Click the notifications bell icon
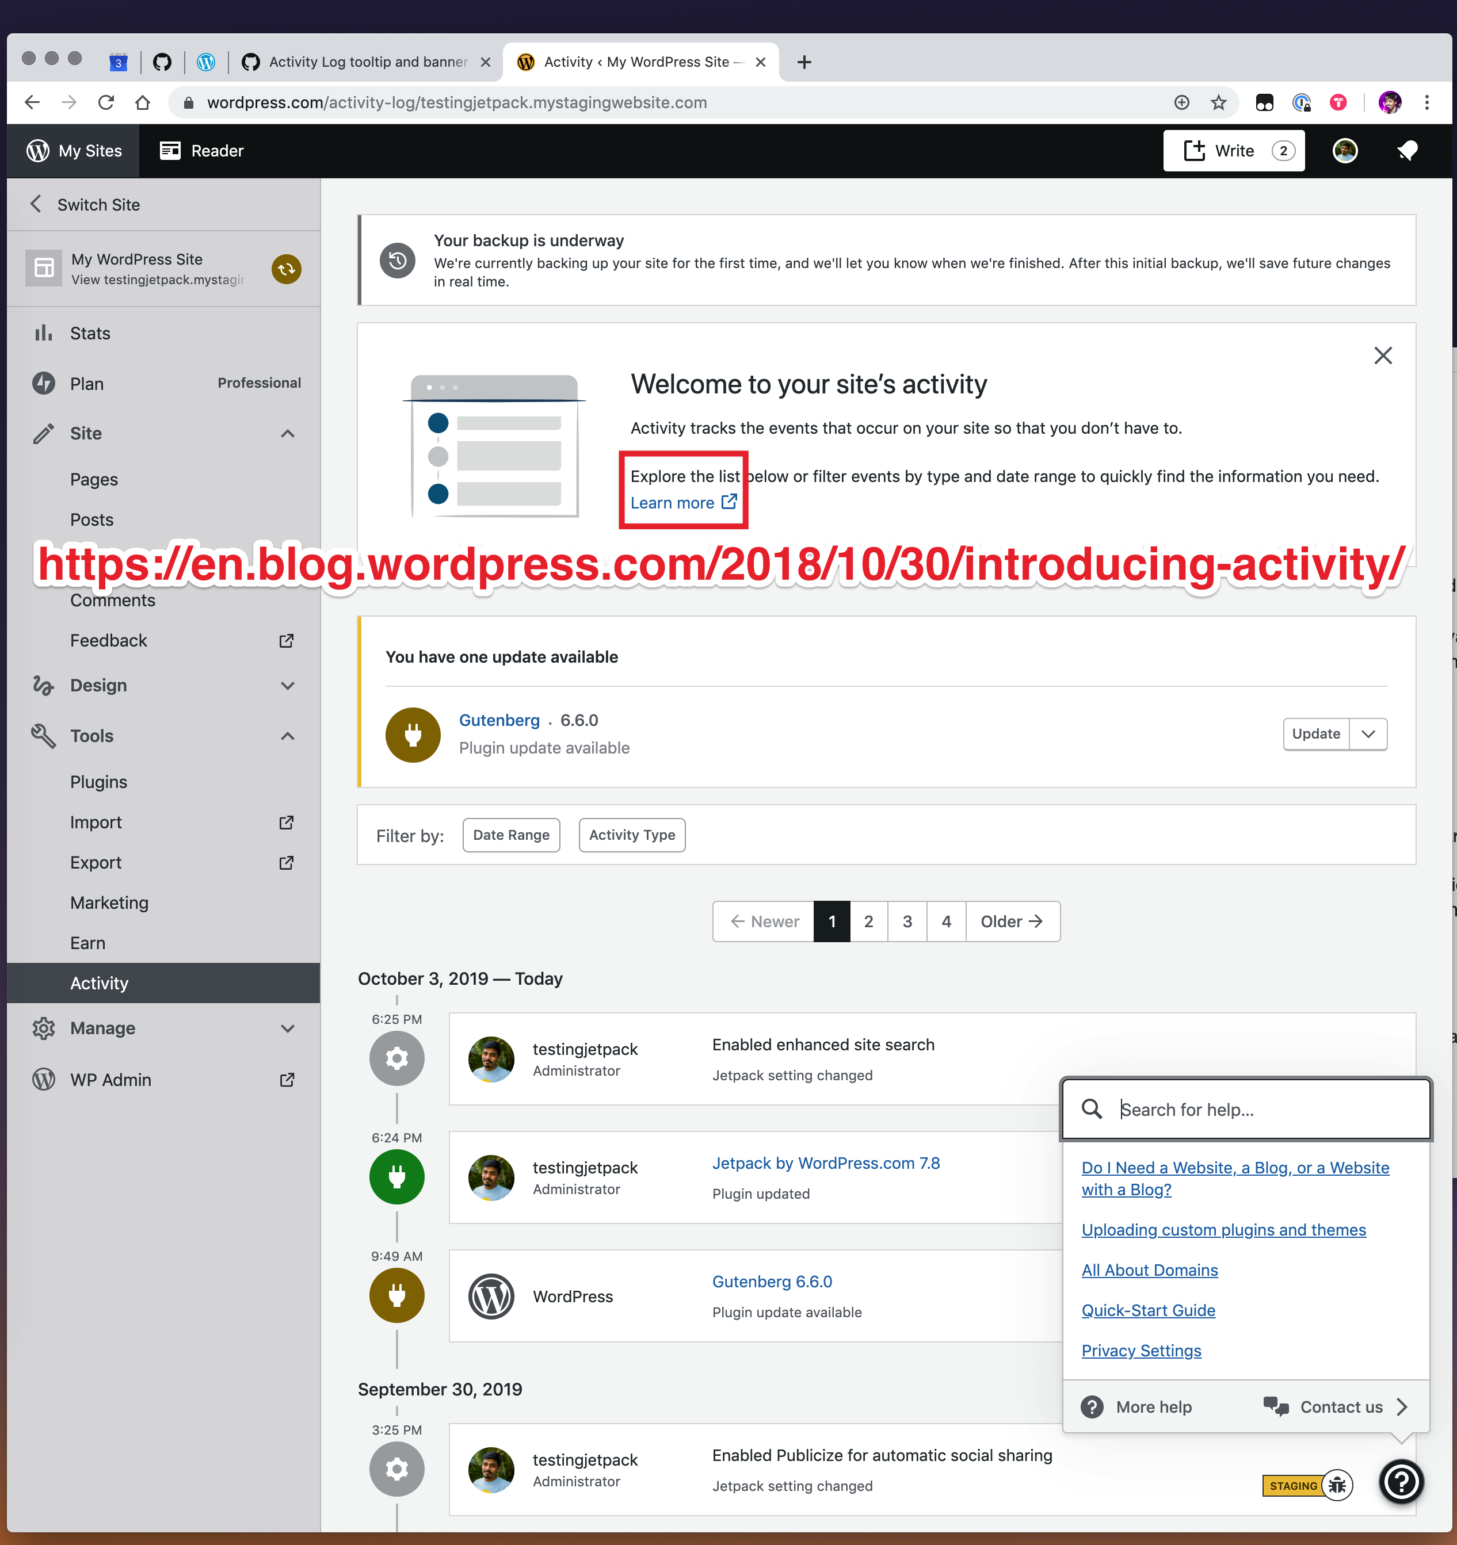1457x1545 pixels. coord(1408,150)
